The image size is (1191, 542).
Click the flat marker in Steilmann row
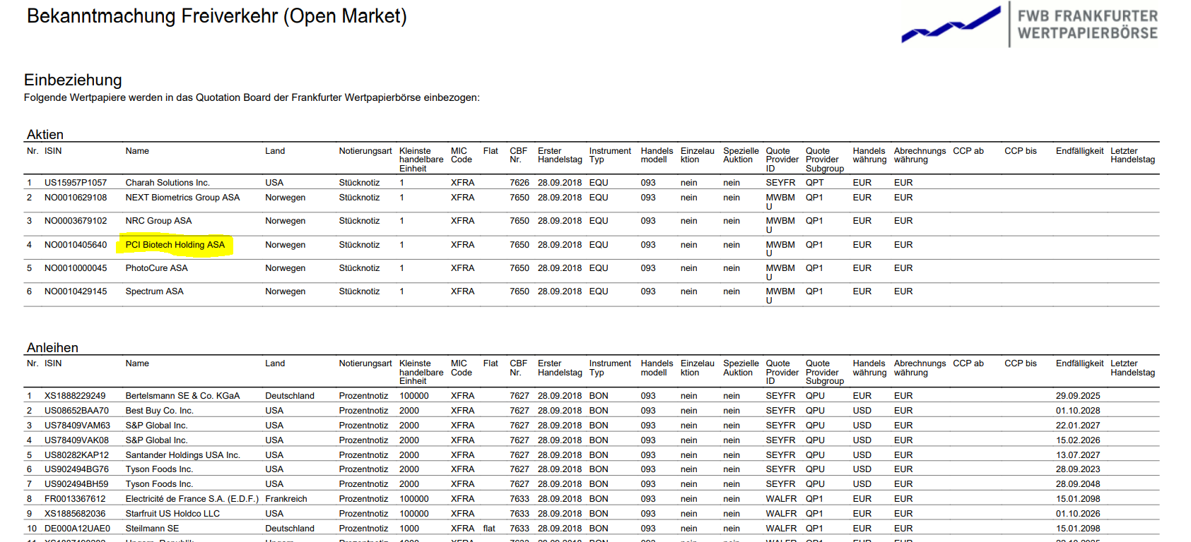tap(489, 529)
